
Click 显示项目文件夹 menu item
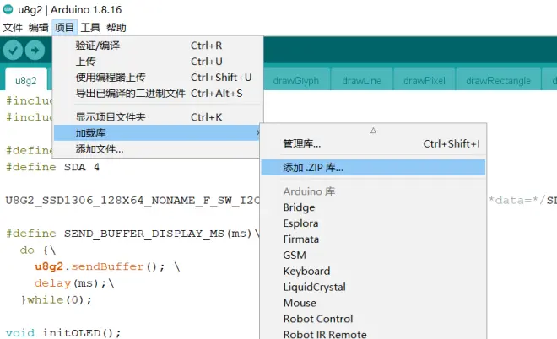coord(158,117)
